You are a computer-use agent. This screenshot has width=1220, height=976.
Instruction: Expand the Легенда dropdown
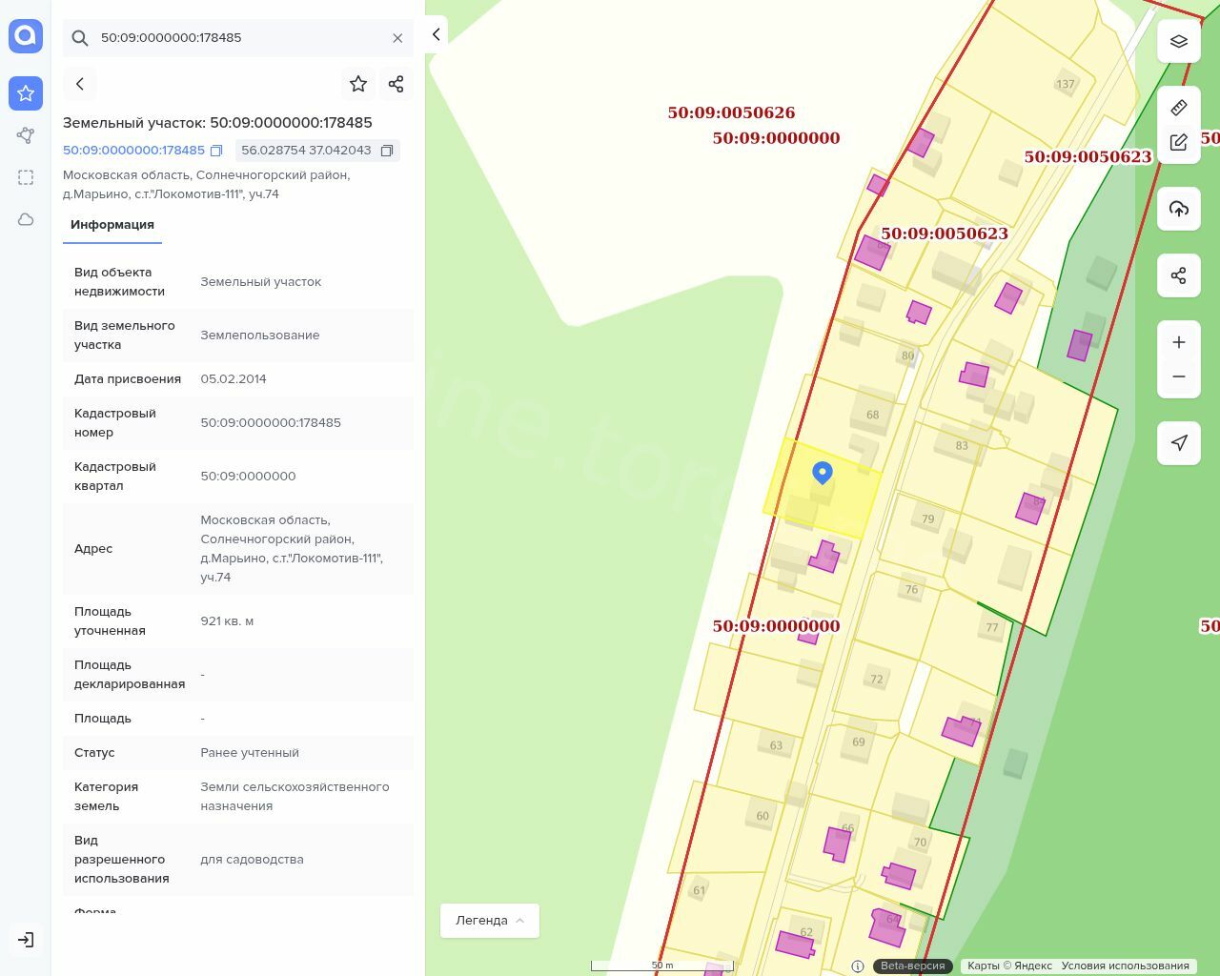489,921
